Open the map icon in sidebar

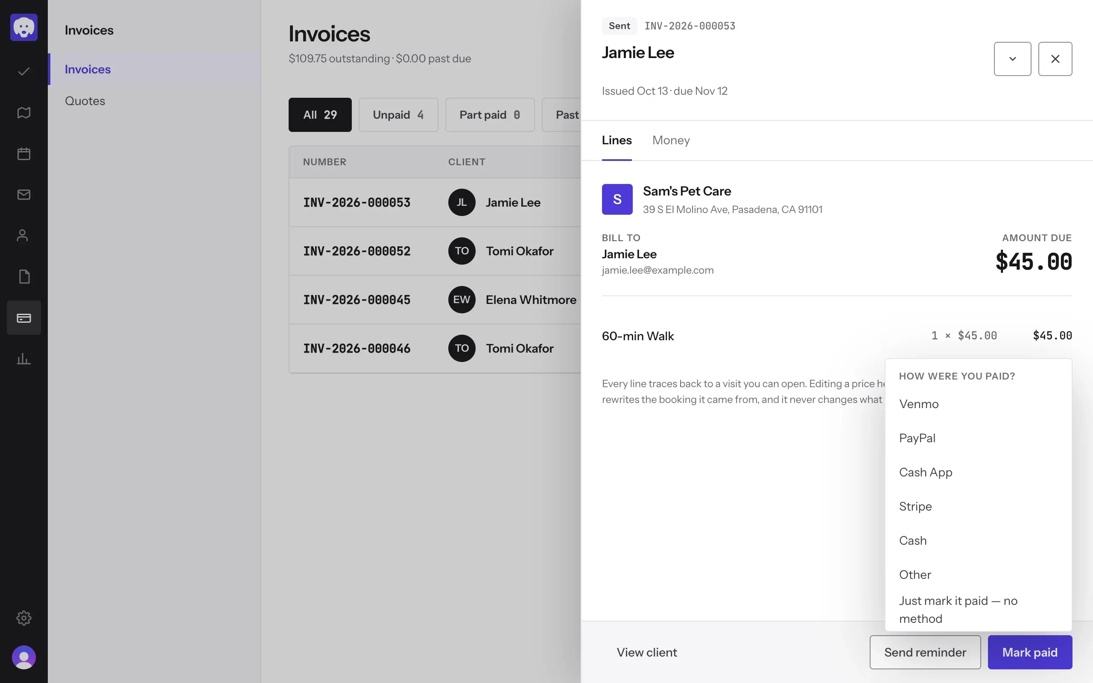coord(24,112)
